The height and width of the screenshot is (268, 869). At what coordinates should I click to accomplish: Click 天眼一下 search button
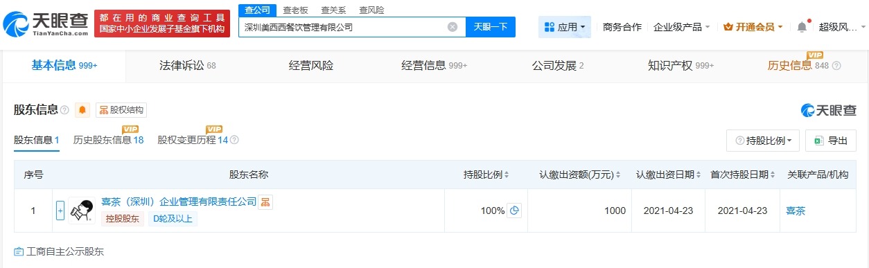[491, 27]
